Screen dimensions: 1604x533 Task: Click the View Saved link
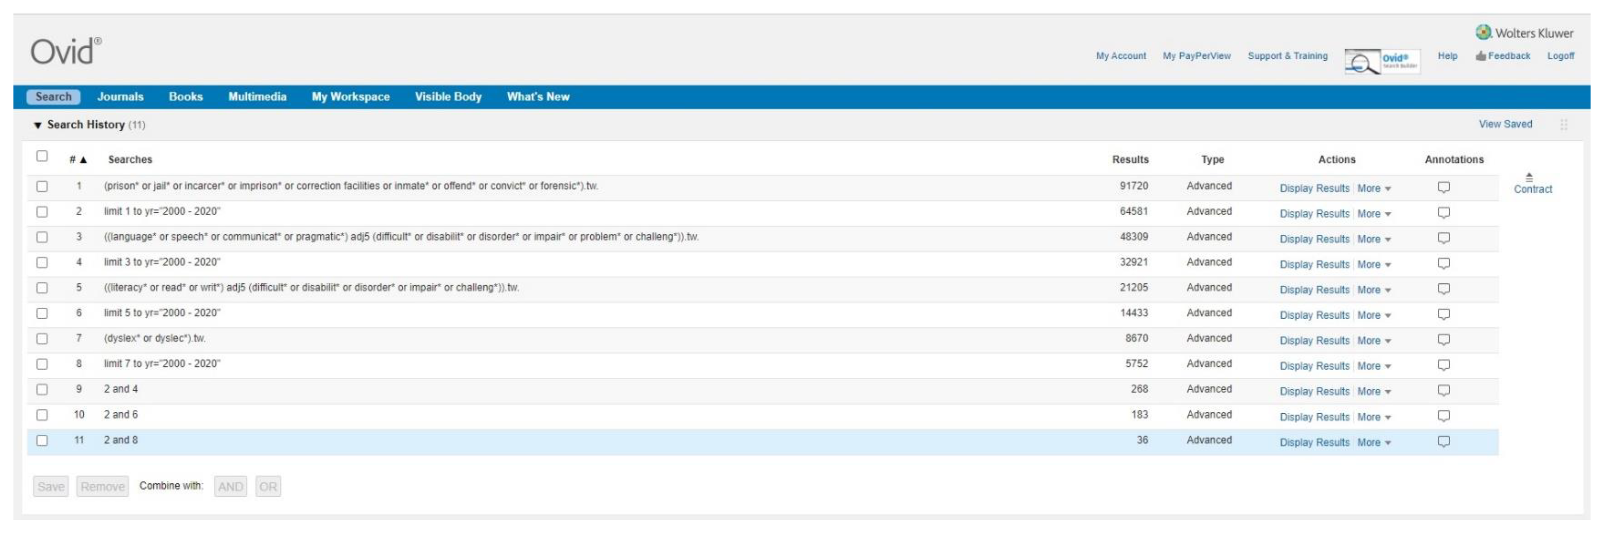point(1505,124)
